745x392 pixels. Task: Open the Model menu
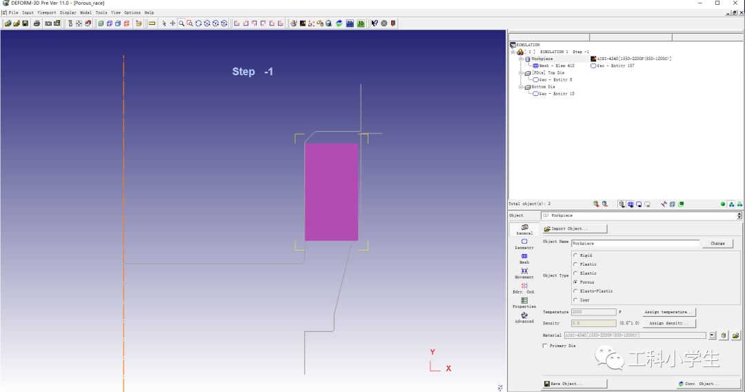click(86, 13)
